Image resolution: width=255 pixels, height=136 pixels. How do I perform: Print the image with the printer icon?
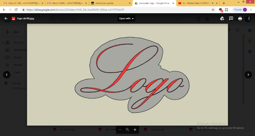point(240,19)
